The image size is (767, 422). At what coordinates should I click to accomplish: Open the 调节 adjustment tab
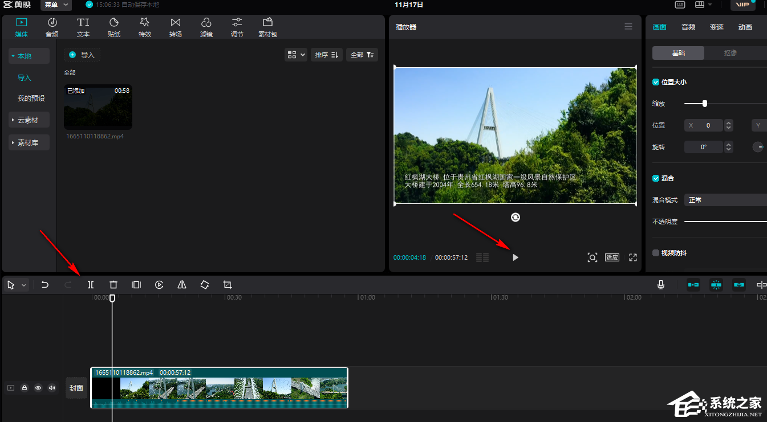click(x=237, y=27)
